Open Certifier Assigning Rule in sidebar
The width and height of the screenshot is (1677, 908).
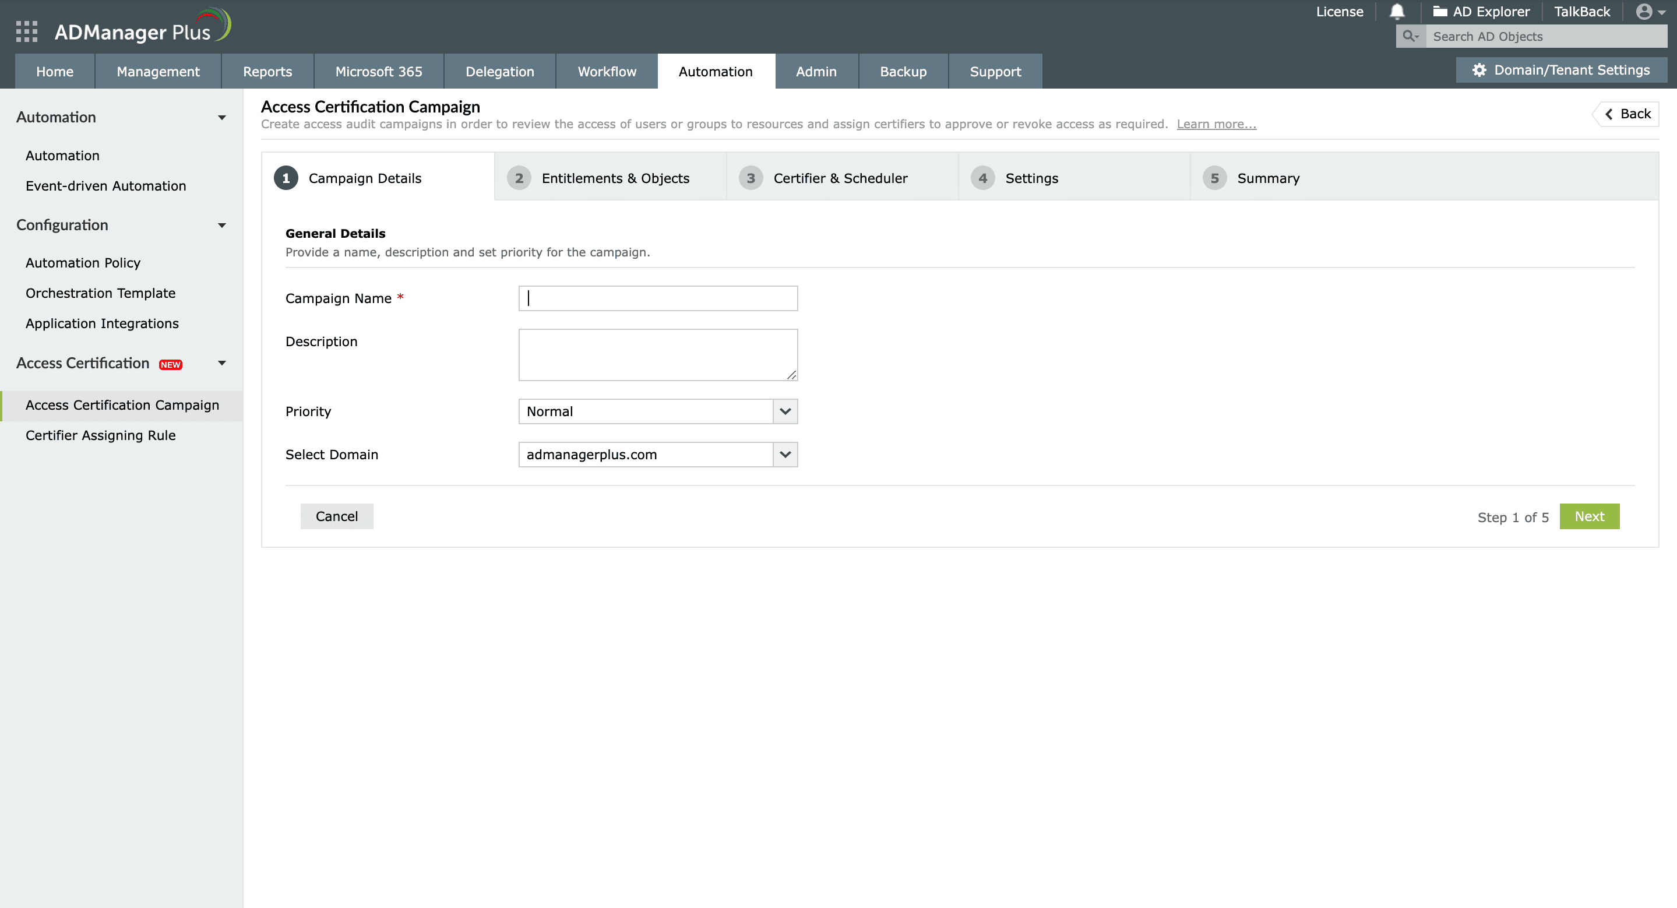coord(100,435)
